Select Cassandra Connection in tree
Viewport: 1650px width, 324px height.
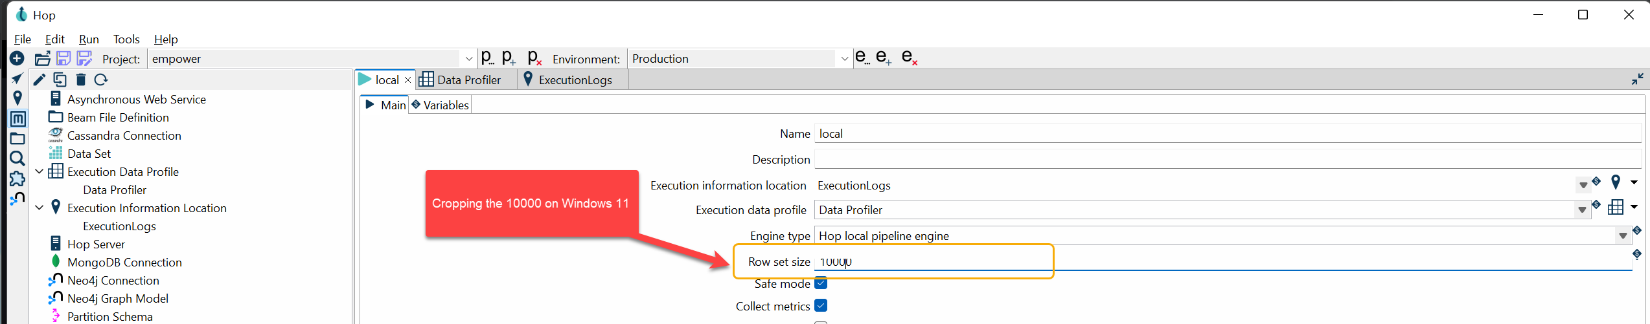click(x=124, y=136)
